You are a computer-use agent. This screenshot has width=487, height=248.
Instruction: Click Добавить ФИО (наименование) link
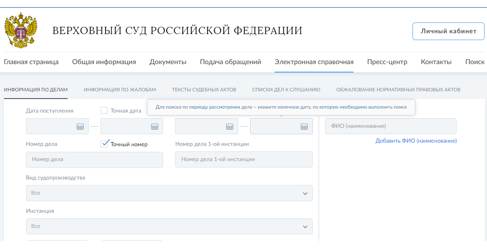coord(416,141)
